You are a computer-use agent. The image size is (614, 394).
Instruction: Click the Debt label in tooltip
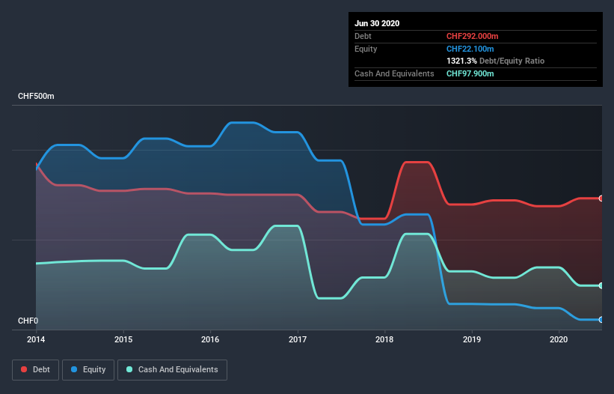(363, 36)
